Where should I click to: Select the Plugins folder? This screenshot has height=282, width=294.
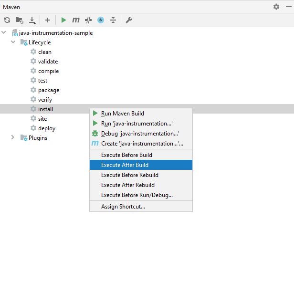[x=38, y=138]
